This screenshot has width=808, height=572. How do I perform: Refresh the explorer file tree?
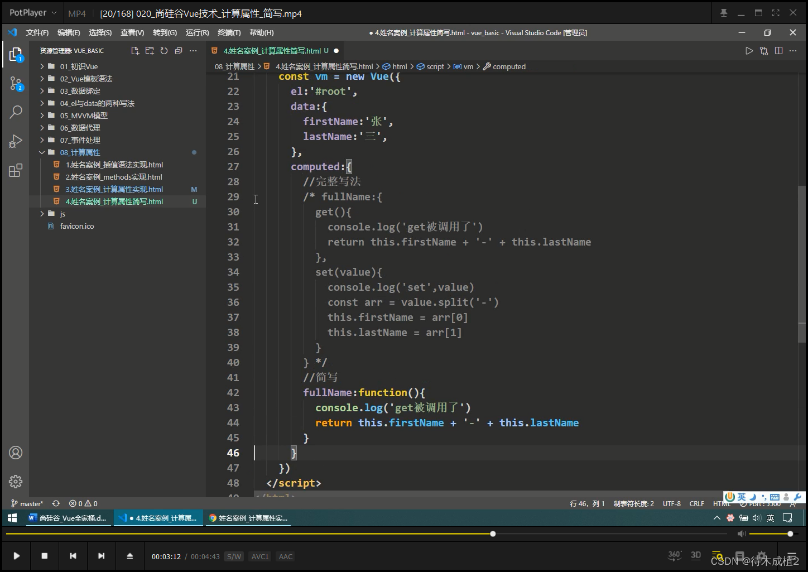tap(164, 51)
